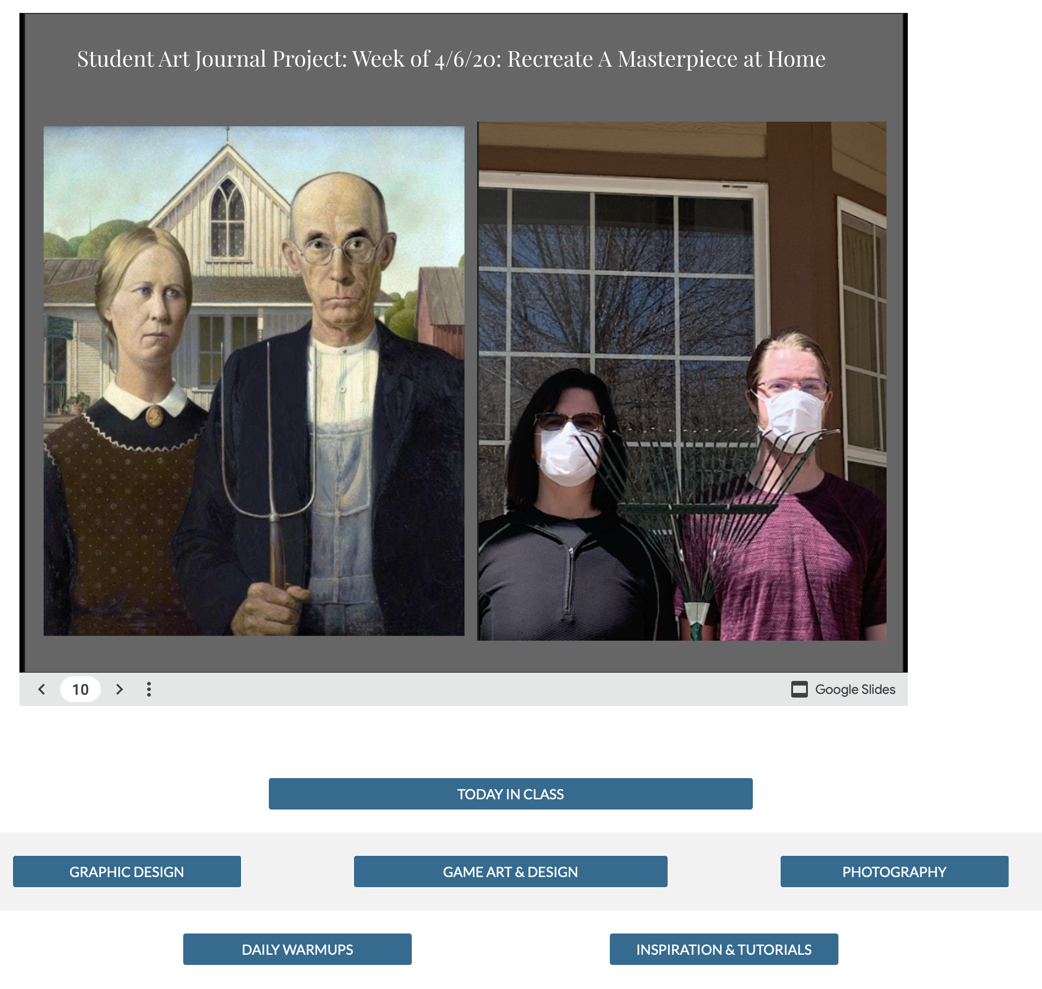Click the Student Art Journal Project title
This screenshot has height=989, width=1042.
[451, 59]
